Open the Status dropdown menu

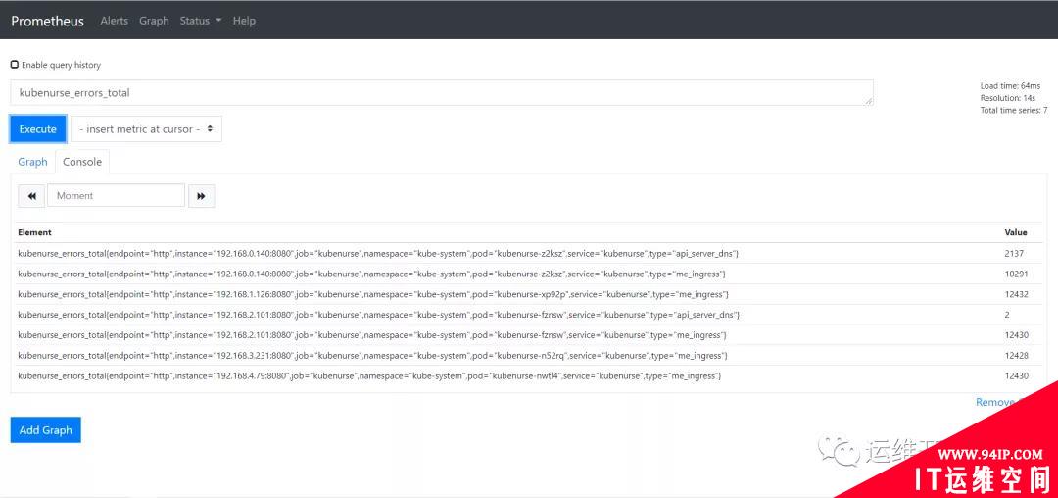[x=201, y=21]
